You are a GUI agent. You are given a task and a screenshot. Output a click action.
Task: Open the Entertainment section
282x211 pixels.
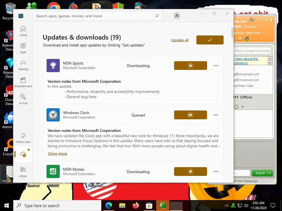23,82
